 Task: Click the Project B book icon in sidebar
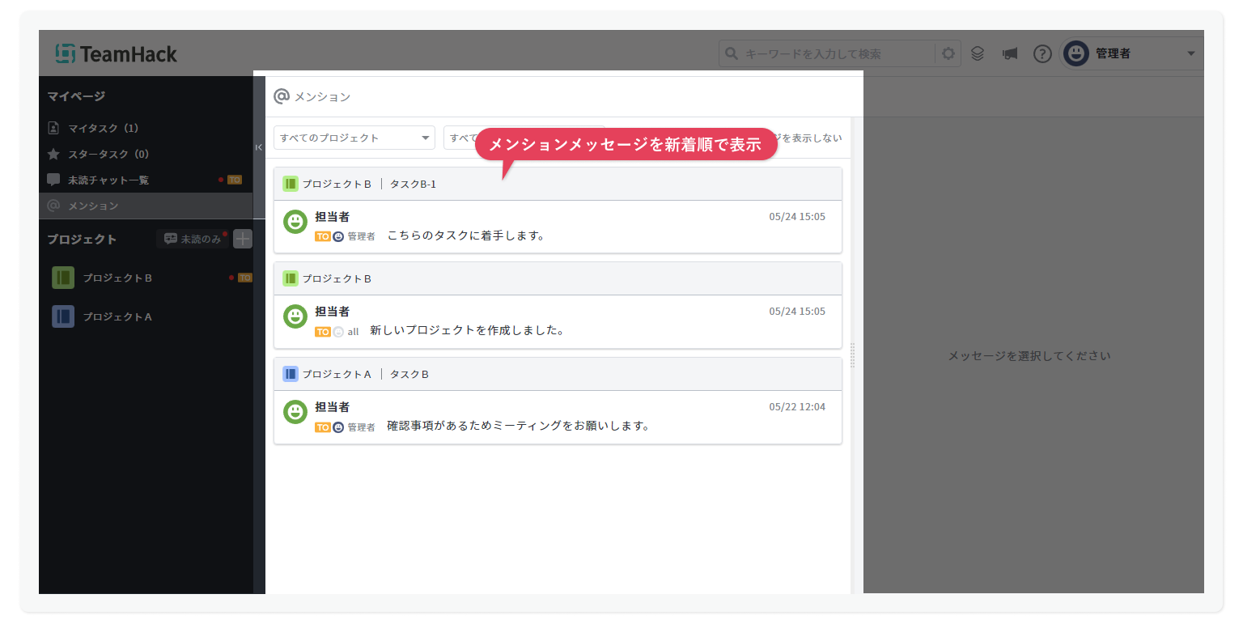coord(63,278)
